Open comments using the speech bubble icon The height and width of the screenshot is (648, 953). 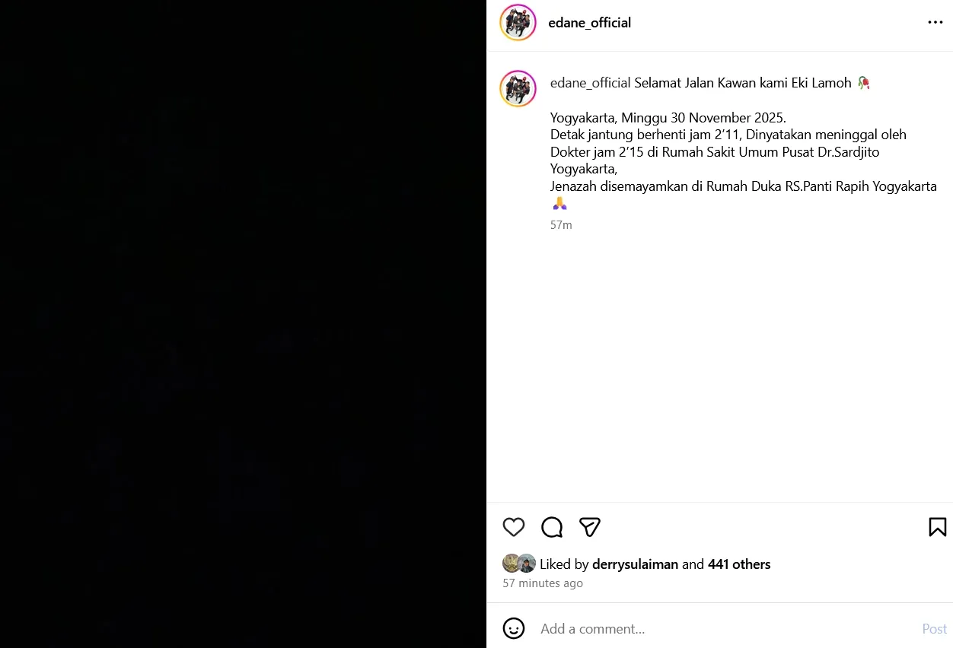pos(552,527)
